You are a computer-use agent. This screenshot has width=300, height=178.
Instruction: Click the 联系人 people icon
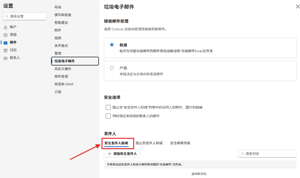click(x=5, y=58)
